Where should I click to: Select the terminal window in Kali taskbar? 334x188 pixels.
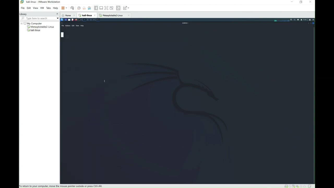point(98,20)
